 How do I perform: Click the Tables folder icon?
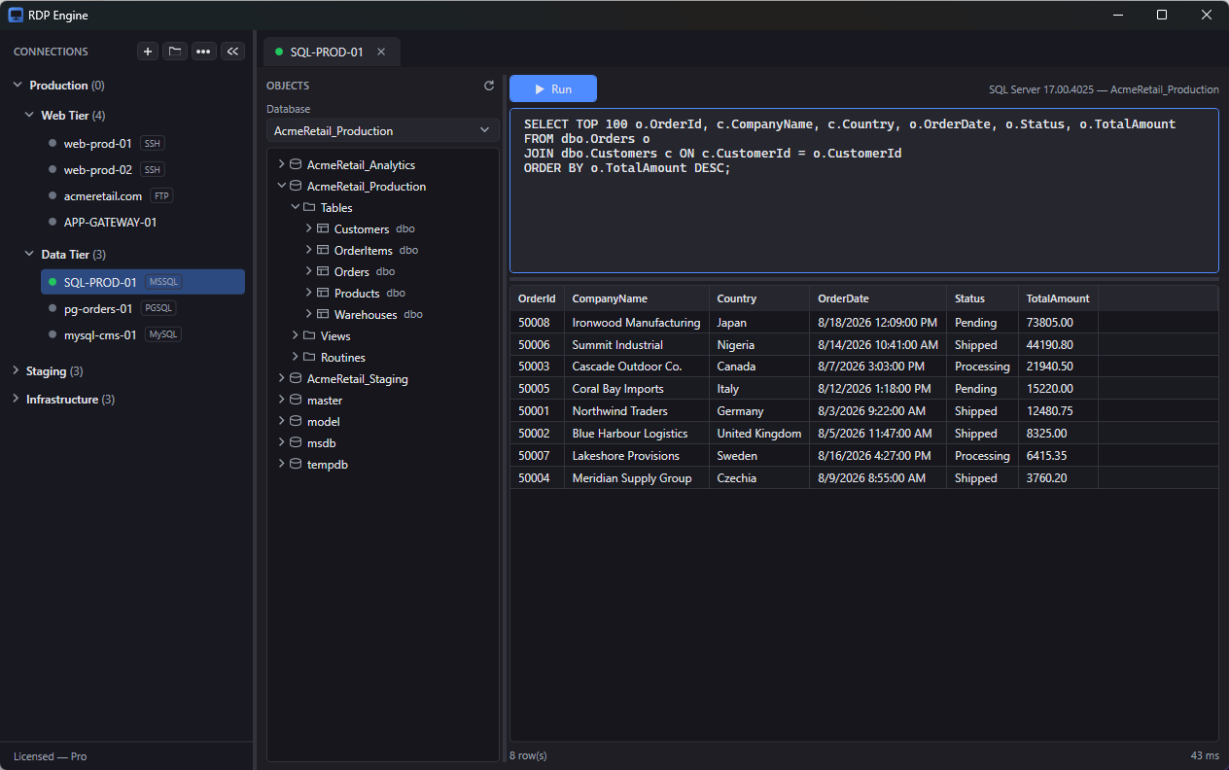(309, 207)
